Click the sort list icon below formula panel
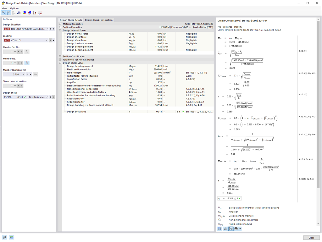 (225, 229)
